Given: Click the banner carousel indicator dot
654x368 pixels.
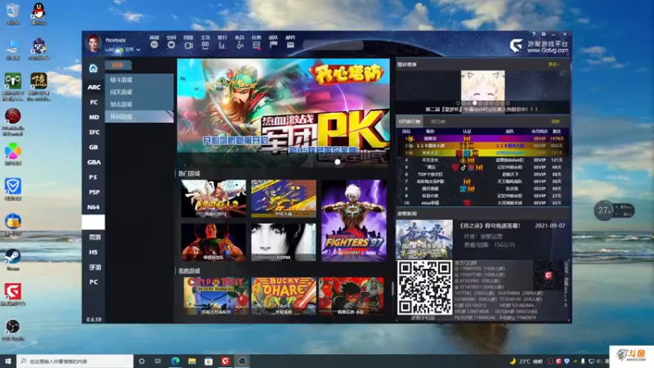Looking at the screenshot, I should (338, 162).
